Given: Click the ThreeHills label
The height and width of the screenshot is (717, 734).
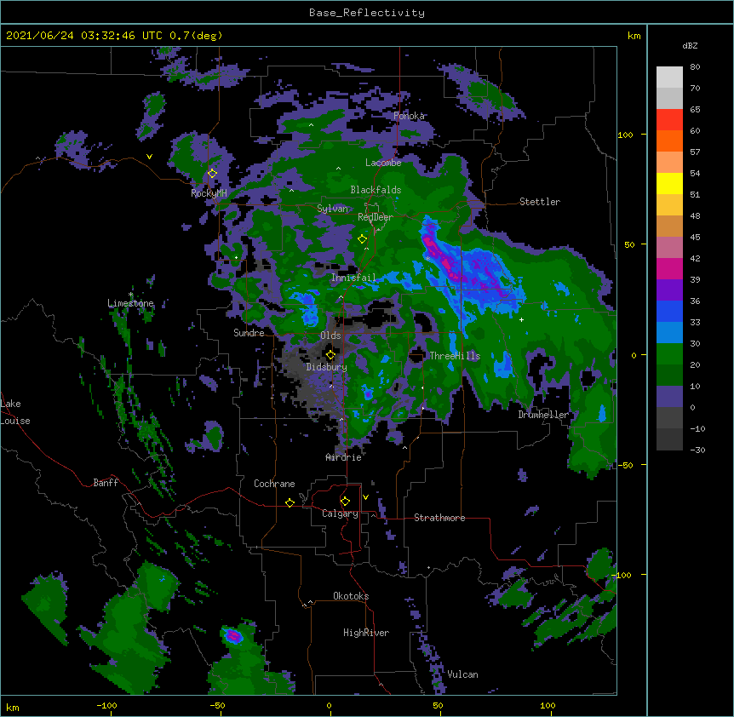Looking at the screenshot, I should tap(455, 356).
